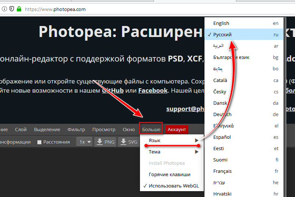Open the Facebook link
The width and height of the screenshot is (295, 197).
click(153, 90)
